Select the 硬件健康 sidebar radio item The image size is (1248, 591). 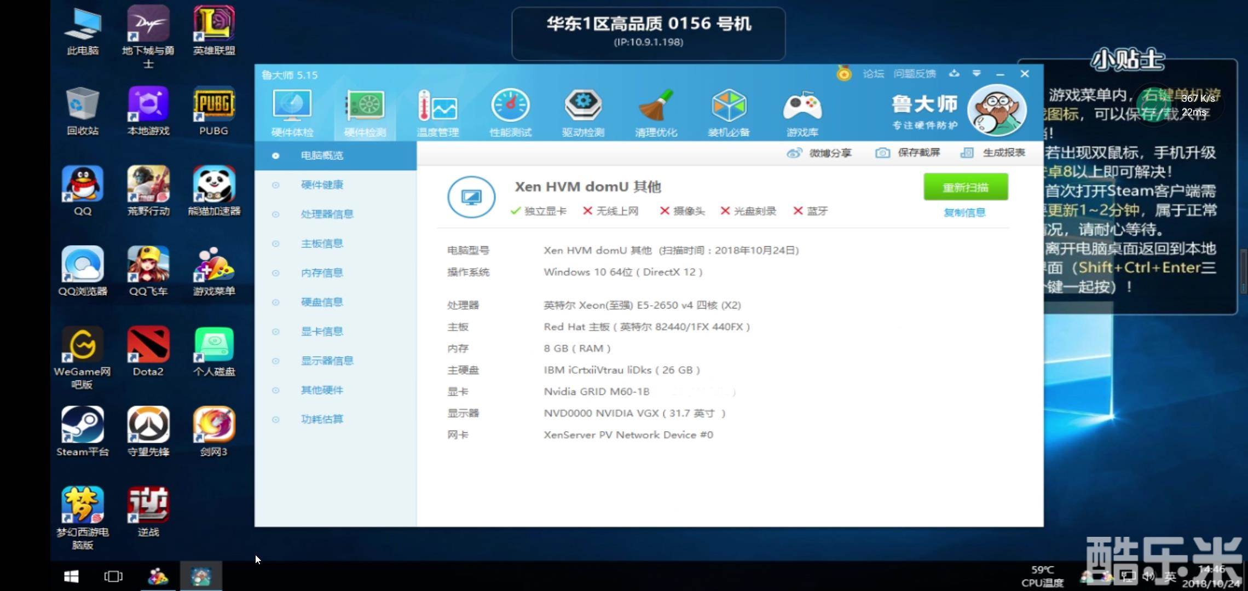[276, 185]
